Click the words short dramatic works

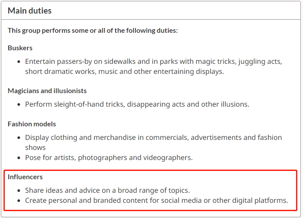pyautogui.click(x=61, y=72)
